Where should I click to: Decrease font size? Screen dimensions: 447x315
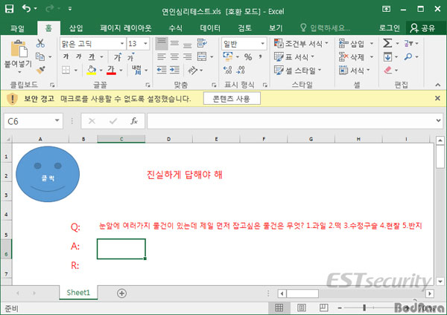click(131, 57)
